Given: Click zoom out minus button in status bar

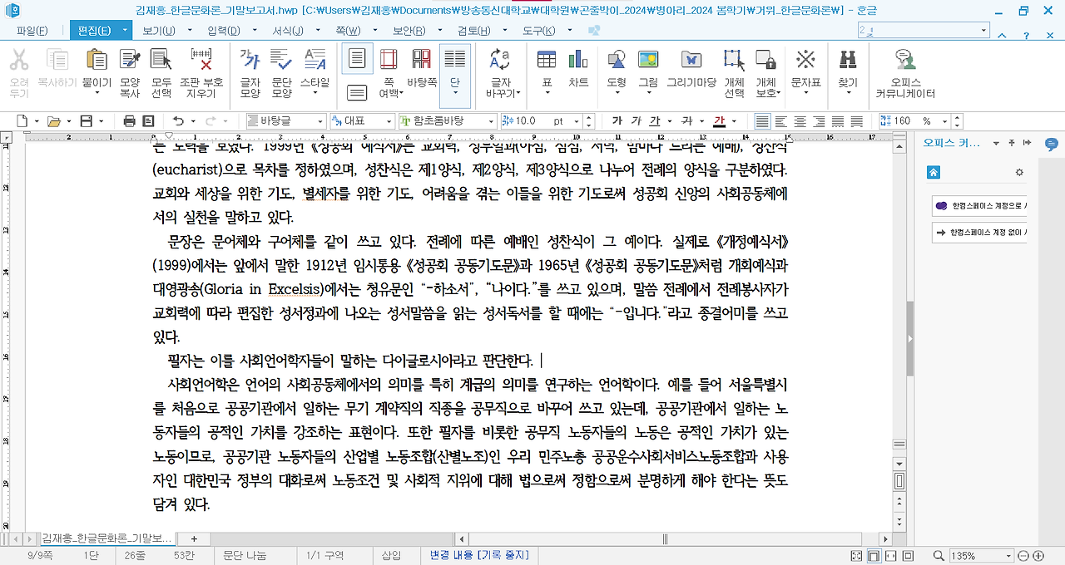Looking at the screenshot, I should (1025, 556).
